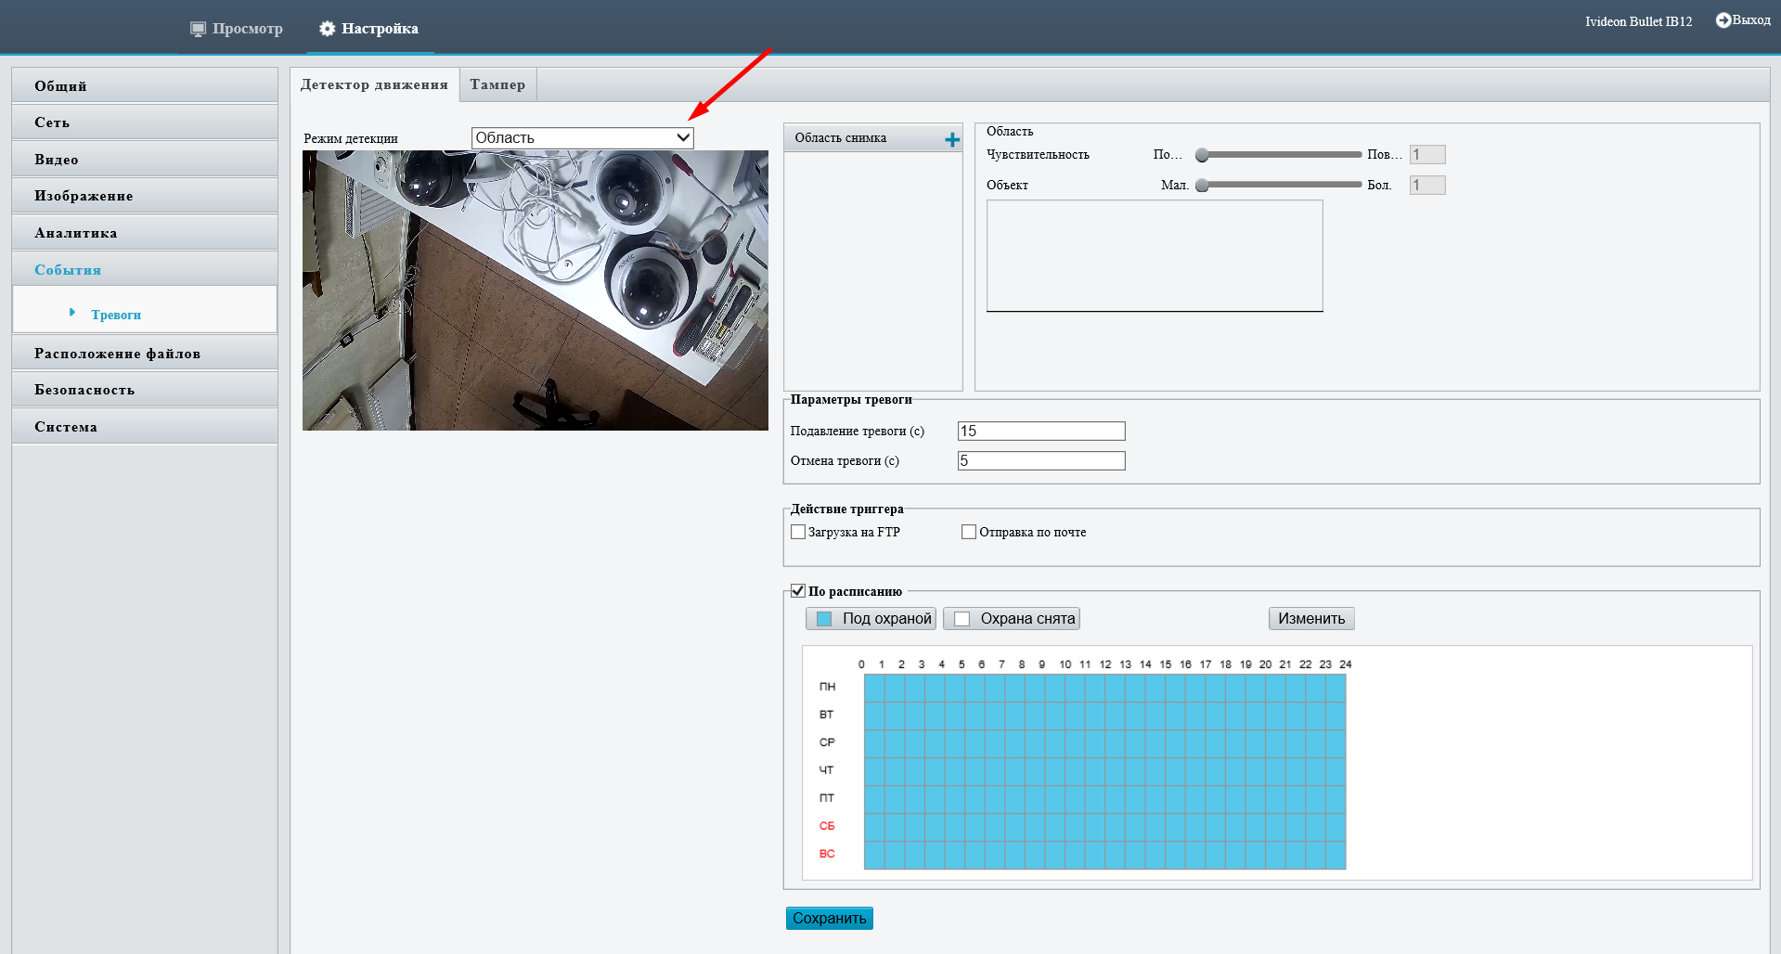1781x954 pixels.
Task: Click the camera preview image
Action: click(x=536, y=290)
